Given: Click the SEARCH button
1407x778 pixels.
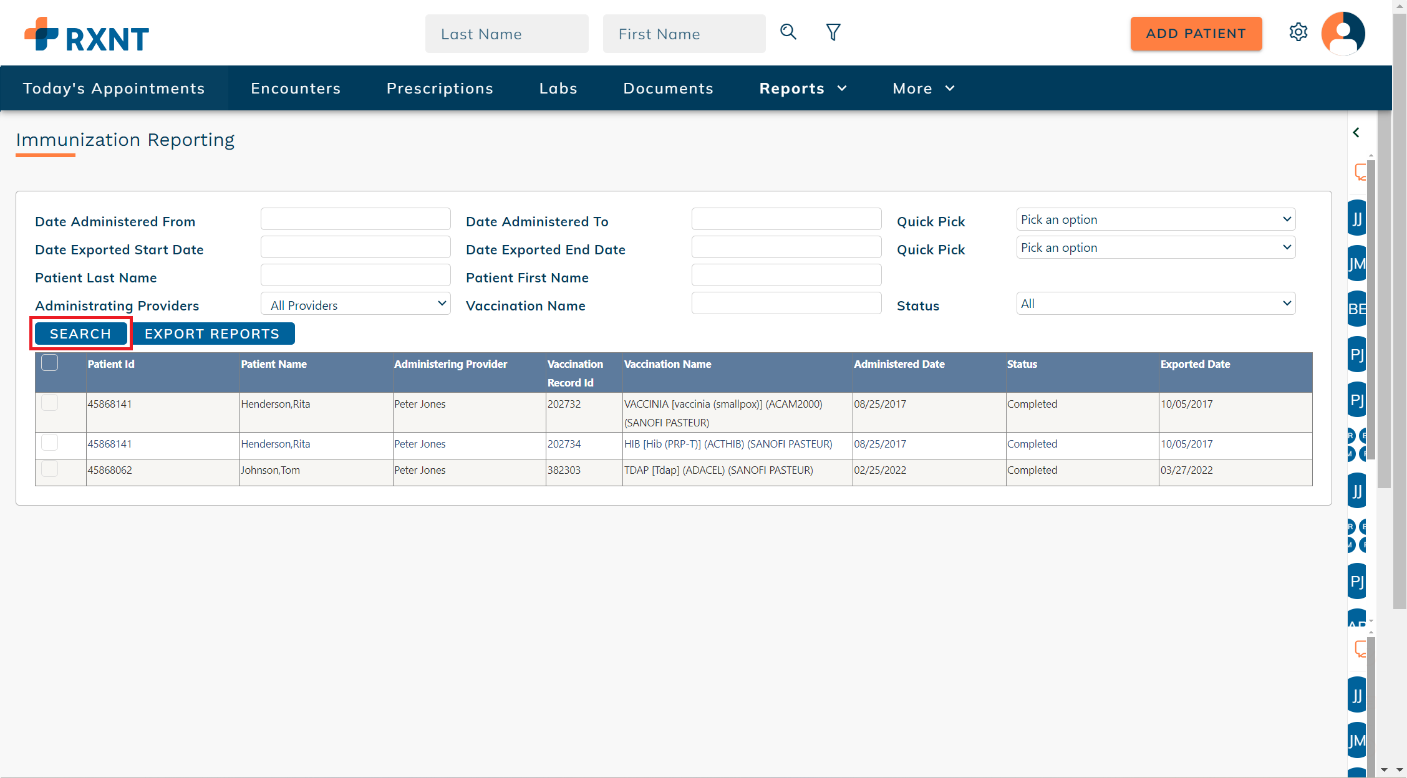Looking at the screenshot, I should point(80,333).
